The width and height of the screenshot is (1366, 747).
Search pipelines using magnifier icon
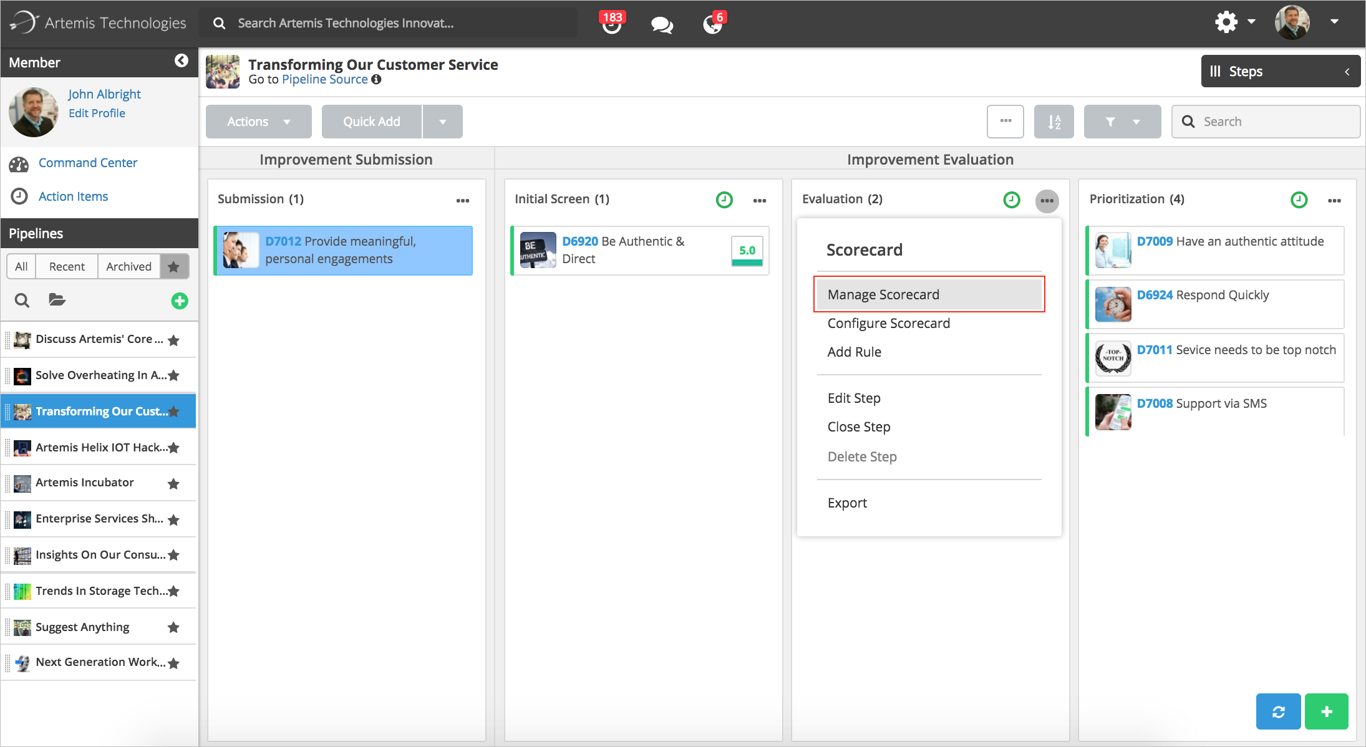(22, 301)
